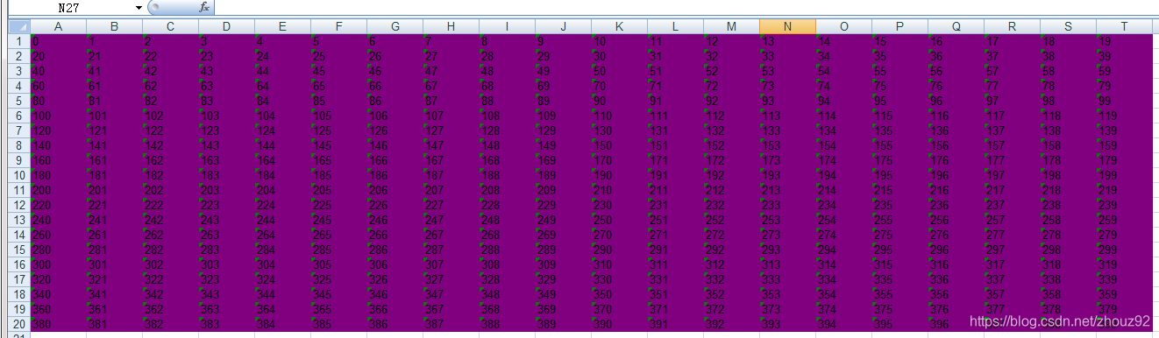Click cell containing 356
The width and height of the screenshot is (1159, 338).
click(x=956, y=294)
